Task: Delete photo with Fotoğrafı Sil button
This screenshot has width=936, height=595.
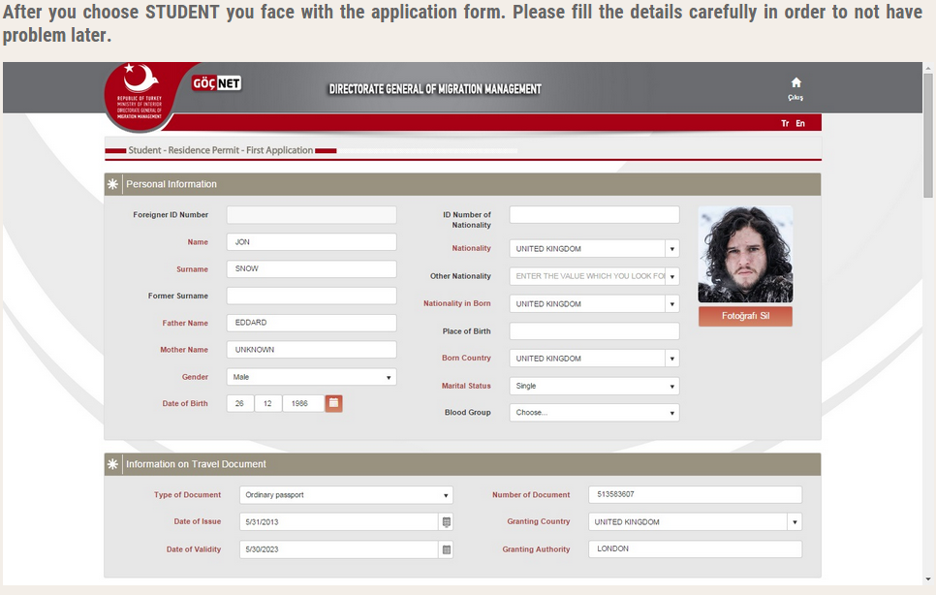Action: pyautogui.click(x=745, y=316)
